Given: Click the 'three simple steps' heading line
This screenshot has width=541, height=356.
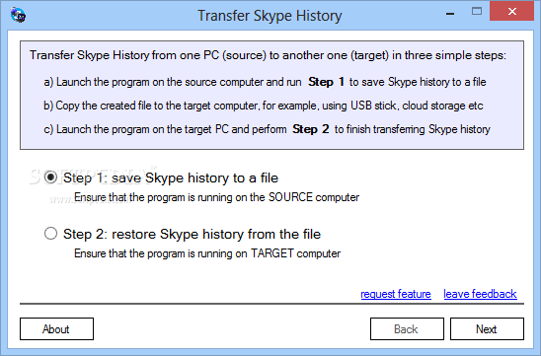Looking at the screenshot, I should (268, 55).
